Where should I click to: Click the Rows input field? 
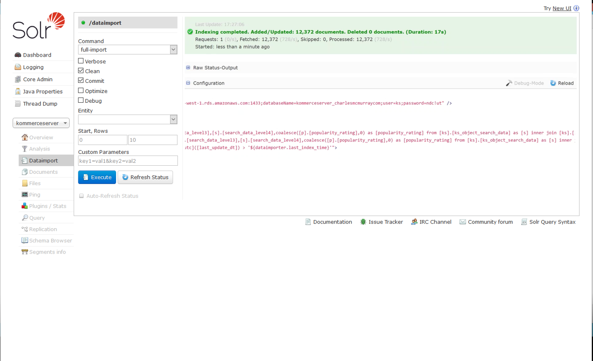tap(153, 140)
